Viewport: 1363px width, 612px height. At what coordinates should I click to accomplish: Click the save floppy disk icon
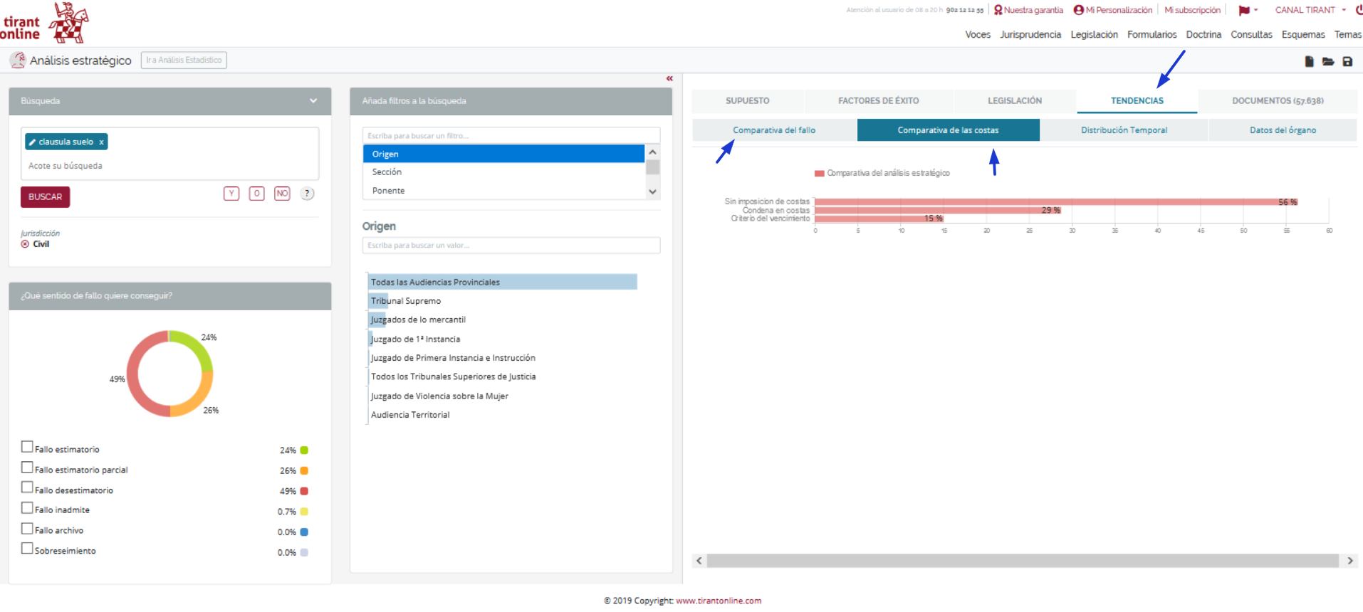pyautogui.click(x=1347, y=62)
